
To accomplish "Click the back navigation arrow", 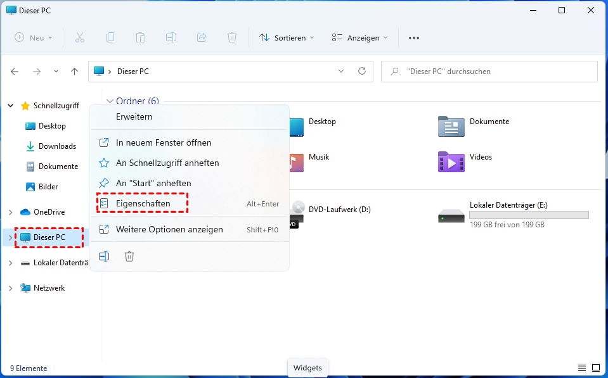I will click(x=15, y=72).
